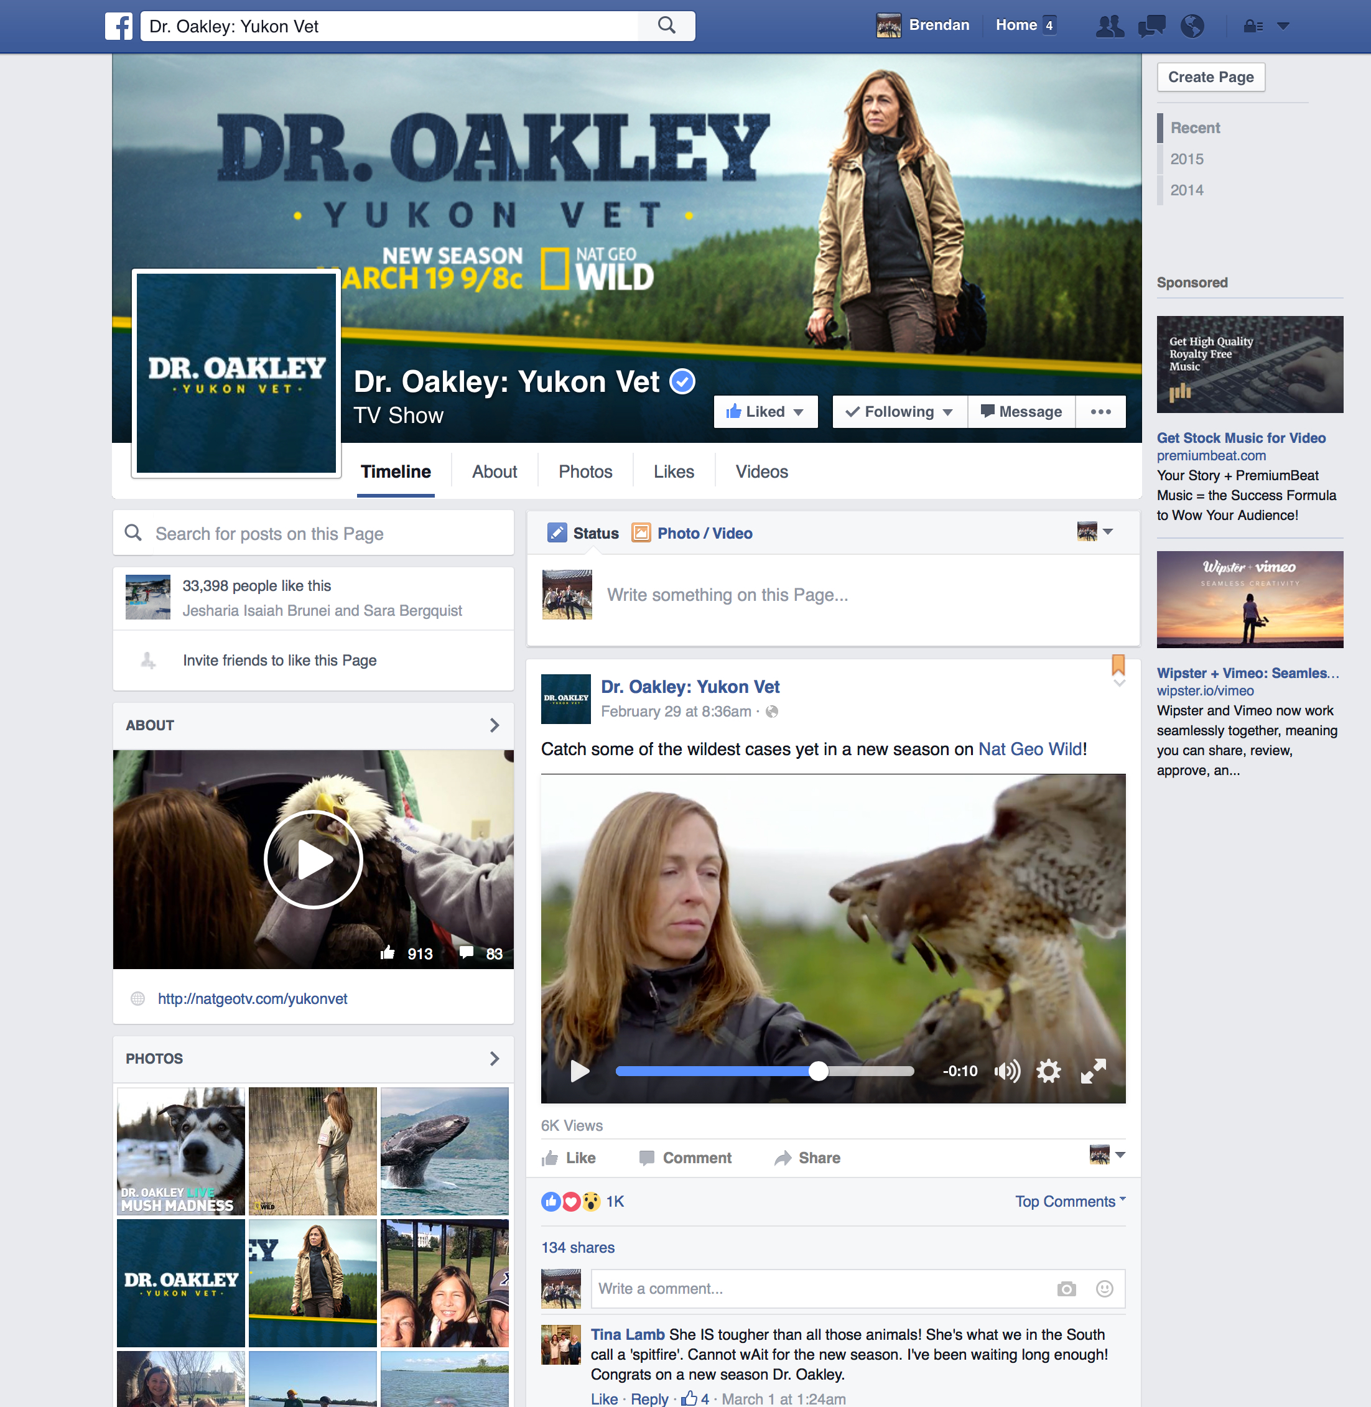
Task: Open the Top Comments sort dropdown
Action: pos(1070,1201)
